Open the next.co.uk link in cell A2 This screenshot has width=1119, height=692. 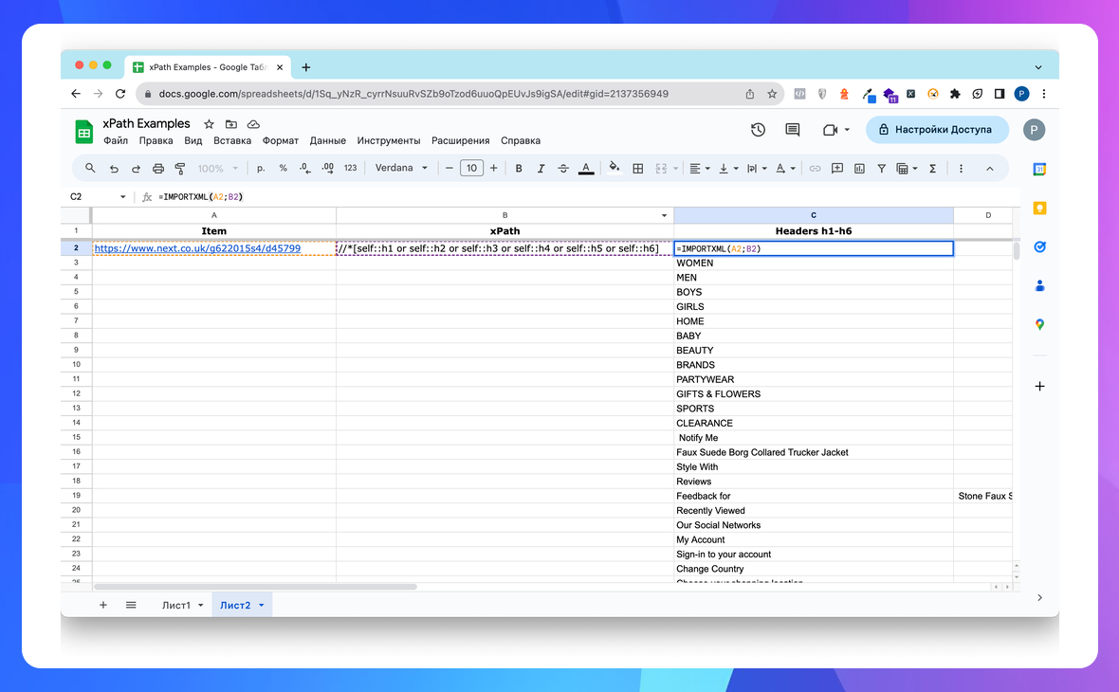coord(197,248)
